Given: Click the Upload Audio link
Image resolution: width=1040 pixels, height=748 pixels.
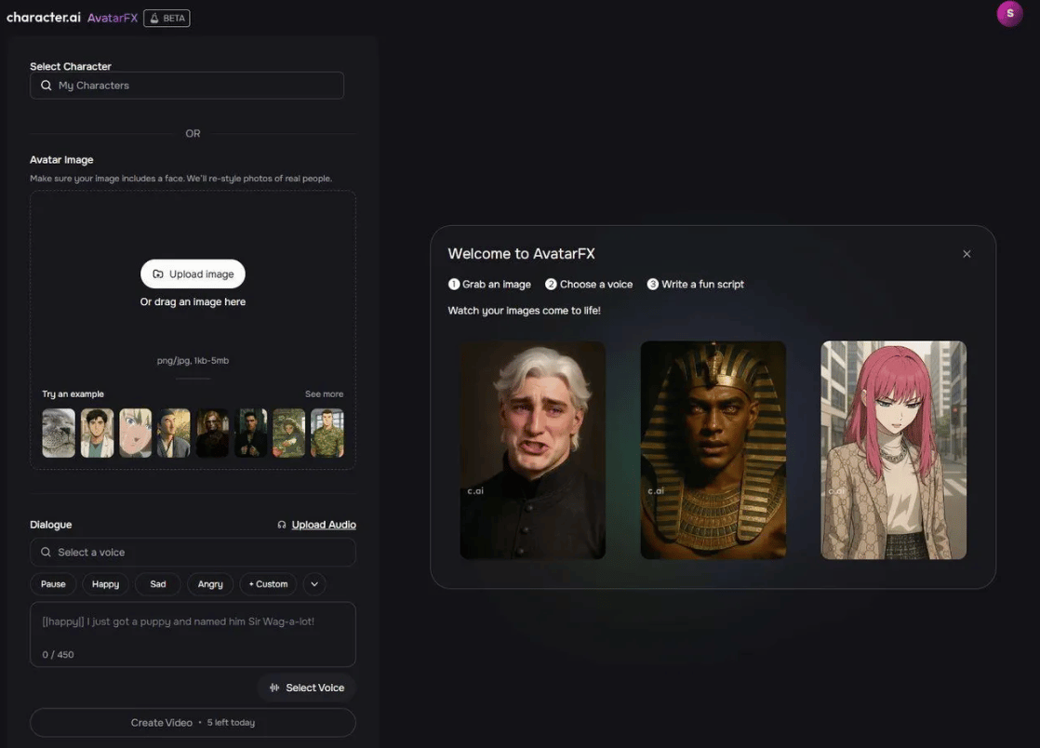Looking at the screenshot, I should pyautogui.click(x=324, y=525).
